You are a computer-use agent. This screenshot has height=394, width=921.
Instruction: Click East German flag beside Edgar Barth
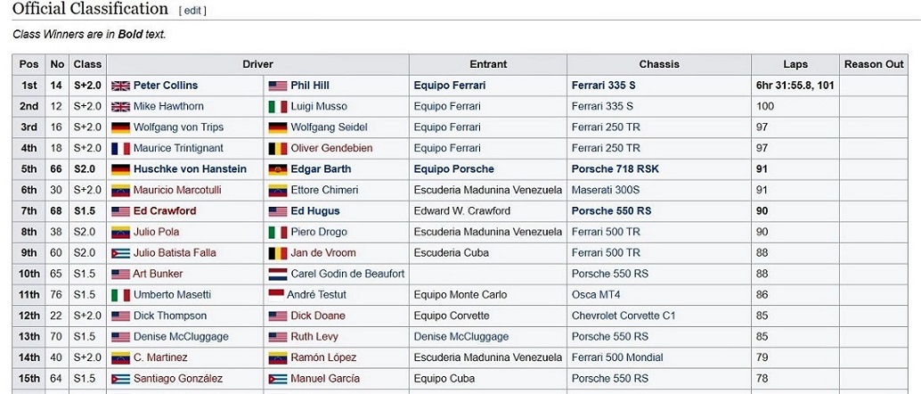277,169
